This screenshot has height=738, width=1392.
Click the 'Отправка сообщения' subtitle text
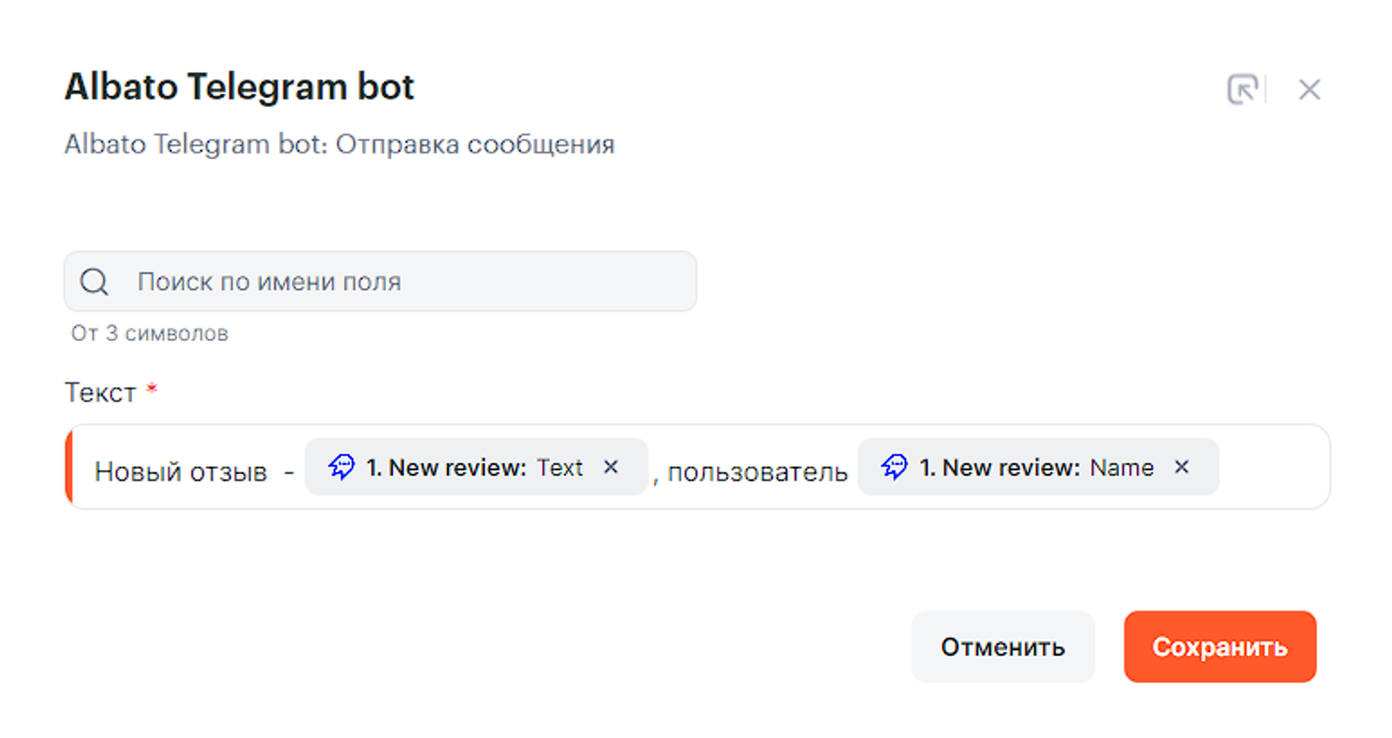(x=474, y=145)
